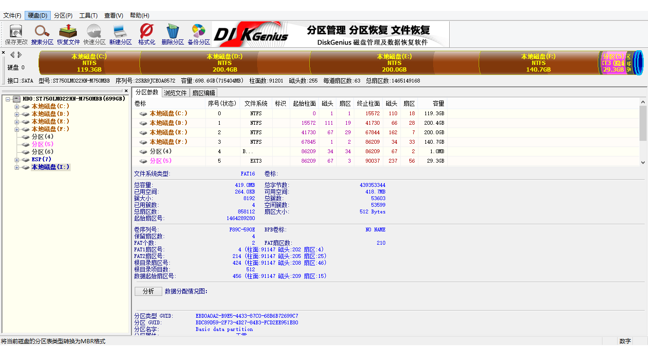Switch to the 扇区编辑 tab

(204, 93)
